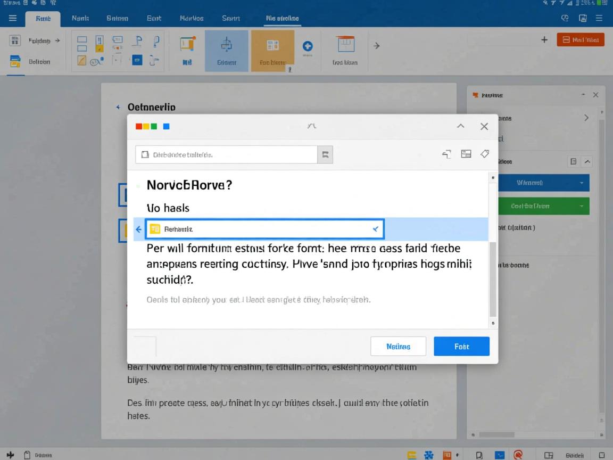Click the white secondary button in the dialog footer
This screenshot has width=613, height=460.
click(x=398, y=346)
